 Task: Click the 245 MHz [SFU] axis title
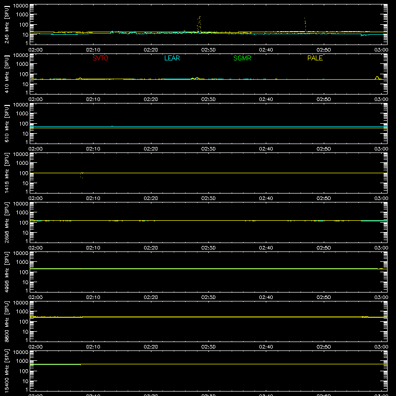coord(6,24)
